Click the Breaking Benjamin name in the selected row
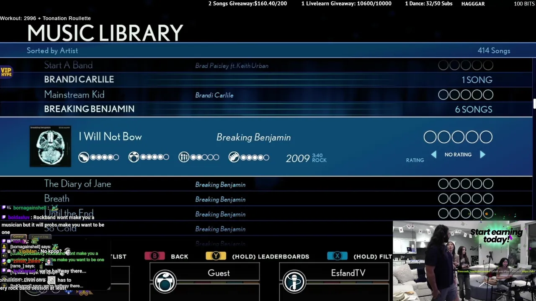The width and height of the screenshot is (536, 301). [253, 138]
